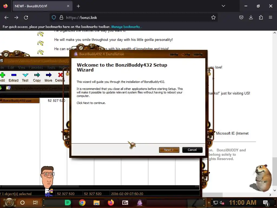
Task: Go back in Firefox
Action: [x=6, y=18]
